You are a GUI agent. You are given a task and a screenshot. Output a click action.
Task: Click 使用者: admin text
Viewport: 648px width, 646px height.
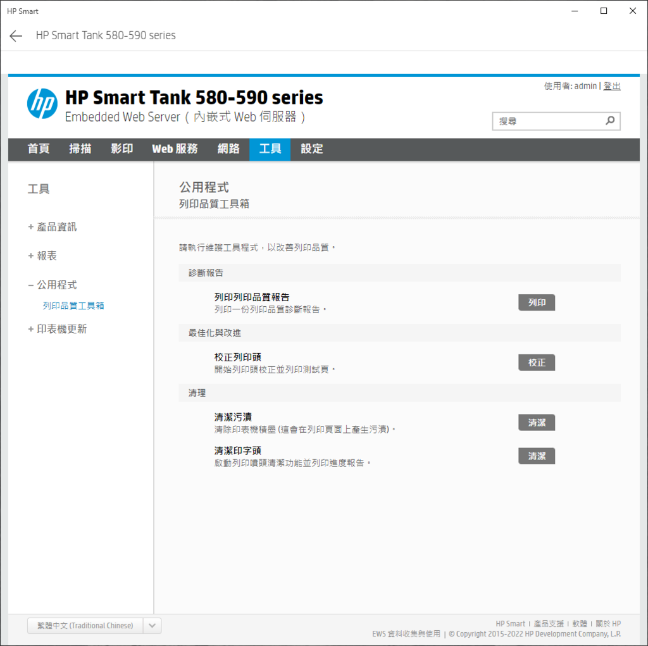[571, 86]
